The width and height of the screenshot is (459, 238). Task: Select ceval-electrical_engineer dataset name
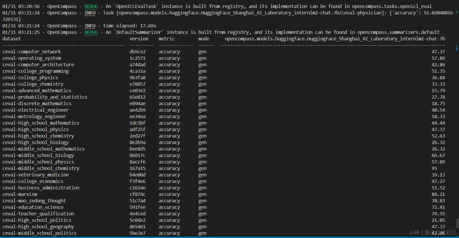36,110
